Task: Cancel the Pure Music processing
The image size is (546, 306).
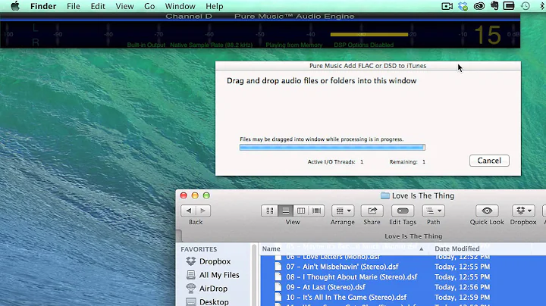Action: click(489, 161)
